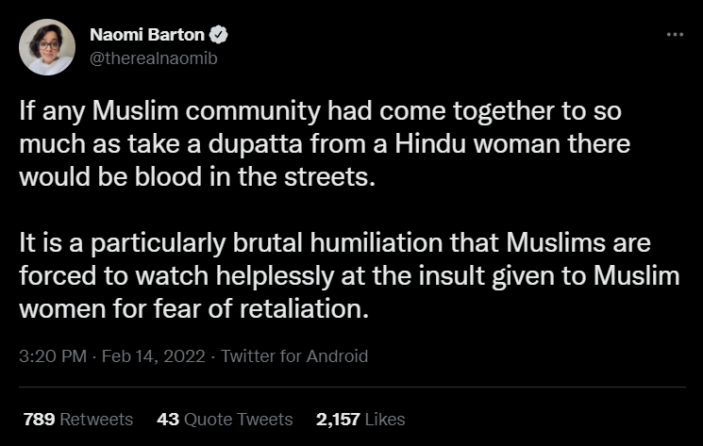Image resolution: width=703 pixels, height=446 pixels.
Task: Click Naomi Barton's profile avatar
Action: (x=46, y=46)
